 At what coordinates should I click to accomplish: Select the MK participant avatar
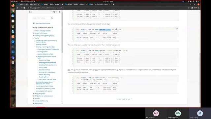coord(156,113)
